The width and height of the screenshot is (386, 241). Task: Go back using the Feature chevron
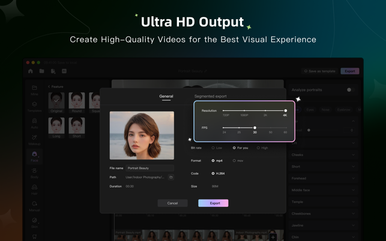pos(49,86)
